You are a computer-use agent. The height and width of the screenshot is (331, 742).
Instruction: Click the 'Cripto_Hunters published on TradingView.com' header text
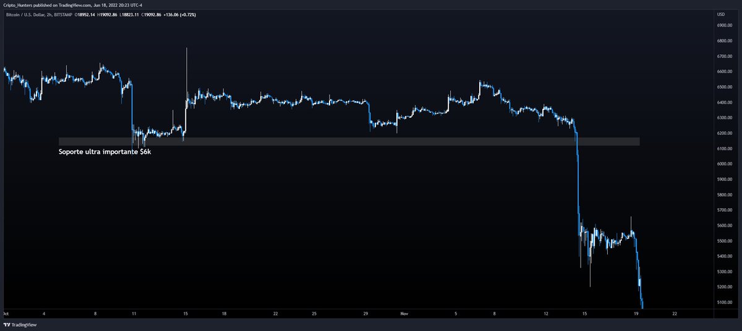coord(47,4)
